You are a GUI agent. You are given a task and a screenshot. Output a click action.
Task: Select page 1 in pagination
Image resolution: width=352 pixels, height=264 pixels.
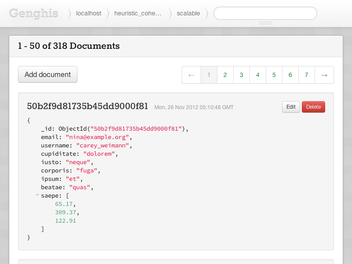click(209, 75)
